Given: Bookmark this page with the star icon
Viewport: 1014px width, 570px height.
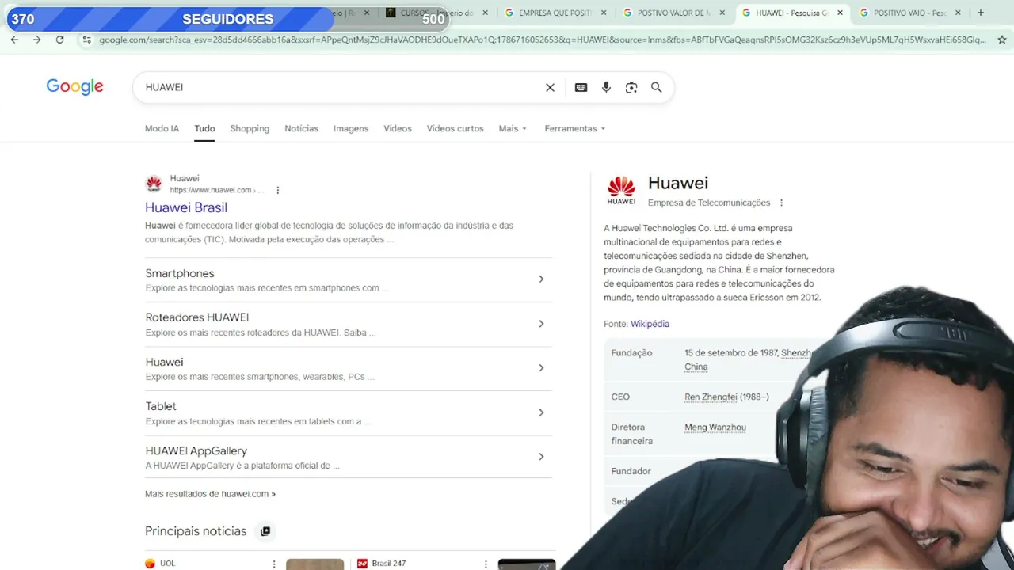Looking at the screenshot, I should click(1002, 40).
